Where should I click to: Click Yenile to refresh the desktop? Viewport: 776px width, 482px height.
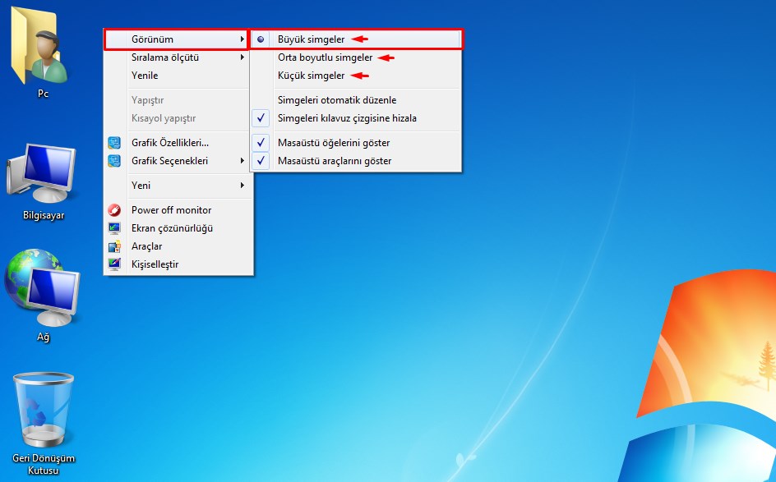coord(145,76)
